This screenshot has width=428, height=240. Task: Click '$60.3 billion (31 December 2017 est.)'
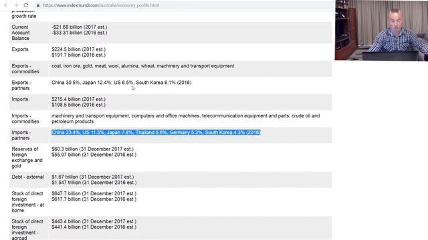(92, 149)
